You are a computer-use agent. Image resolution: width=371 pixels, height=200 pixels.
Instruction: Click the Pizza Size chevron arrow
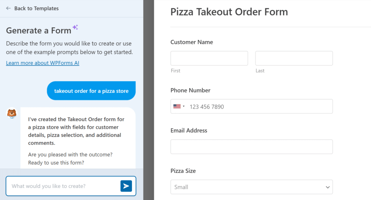(328, 187)
